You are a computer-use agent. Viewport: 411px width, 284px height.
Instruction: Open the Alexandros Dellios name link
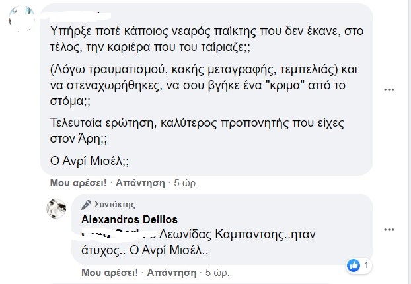coord(130,219)
